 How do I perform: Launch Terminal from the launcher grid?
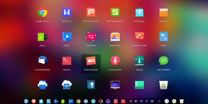click(x=67, y=61)
